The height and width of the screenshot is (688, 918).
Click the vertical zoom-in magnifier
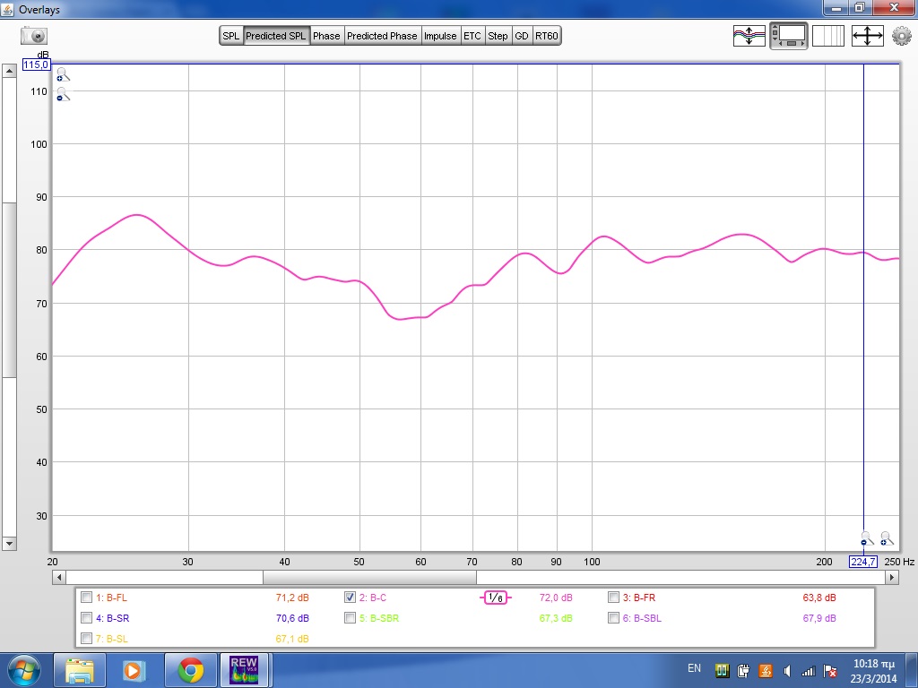63,75
